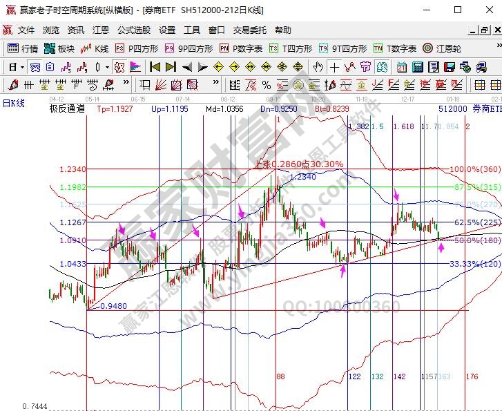Open the 江恩 menu
Image resolution: width=502 pixels, height=411 pixels.
point(101,30)
